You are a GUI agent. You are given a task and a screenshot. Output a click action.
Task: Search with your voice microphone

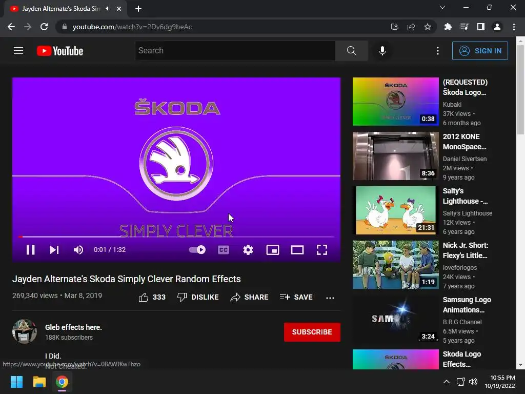click(x=382, y=51)
